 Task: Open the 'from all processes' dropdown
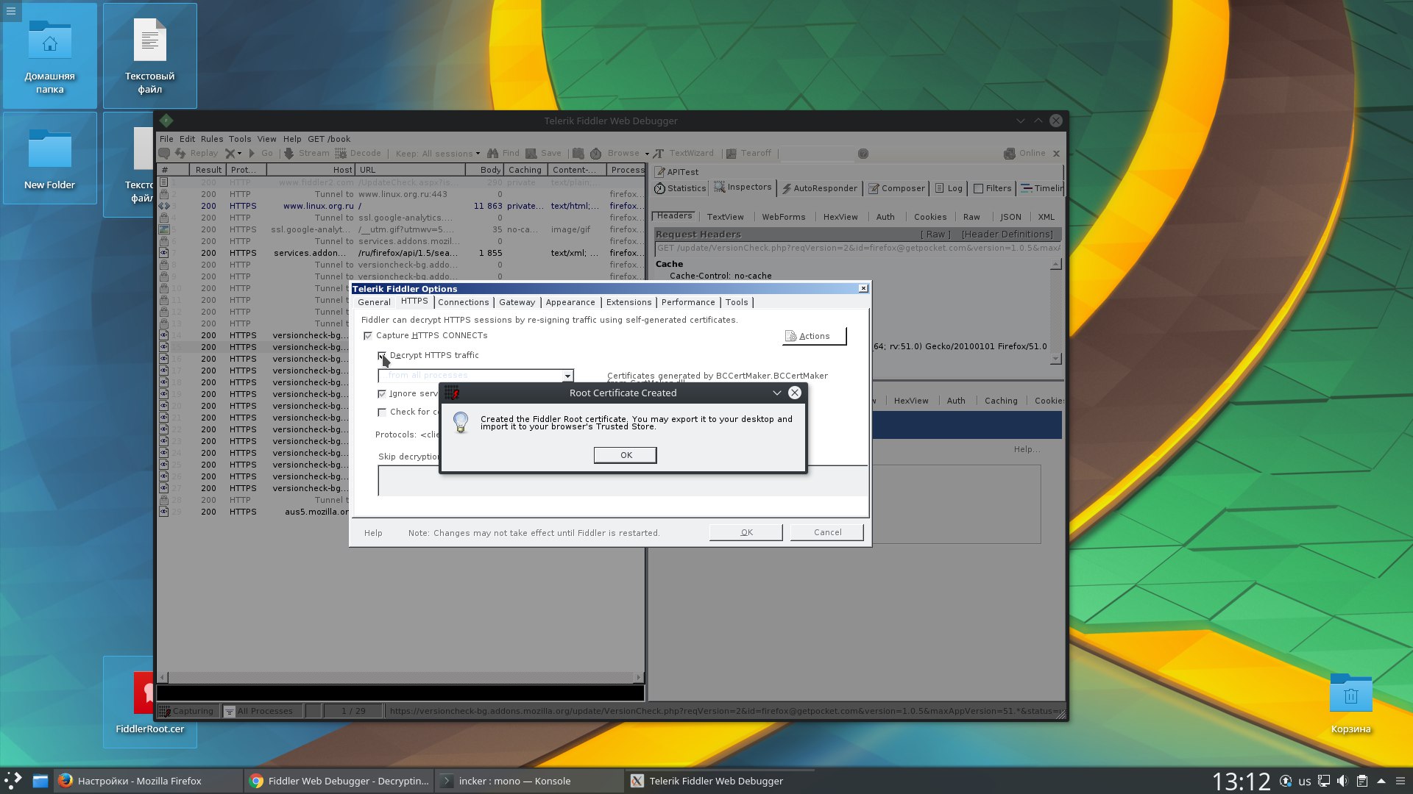pos(567,376)
